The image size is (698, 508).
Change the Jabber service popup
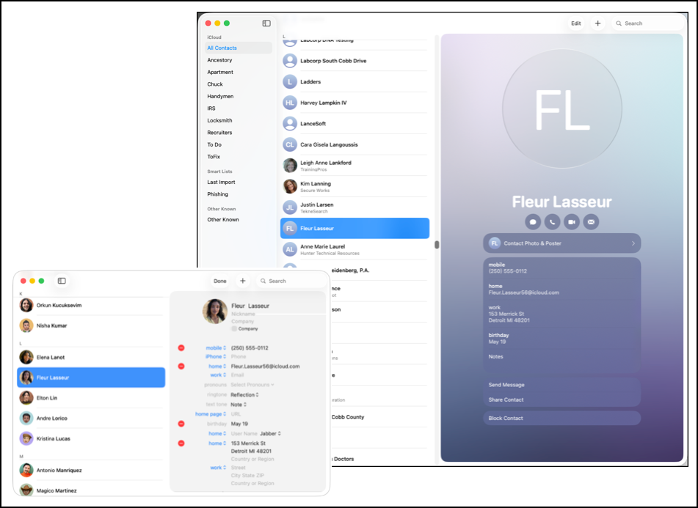(x=270, y=433)
